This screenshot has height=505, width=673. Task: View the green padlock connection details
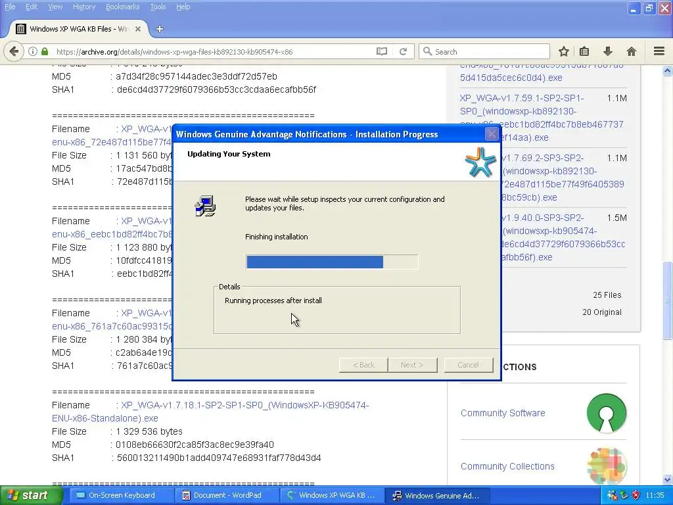pyautogui.click(x=45, y=51)
